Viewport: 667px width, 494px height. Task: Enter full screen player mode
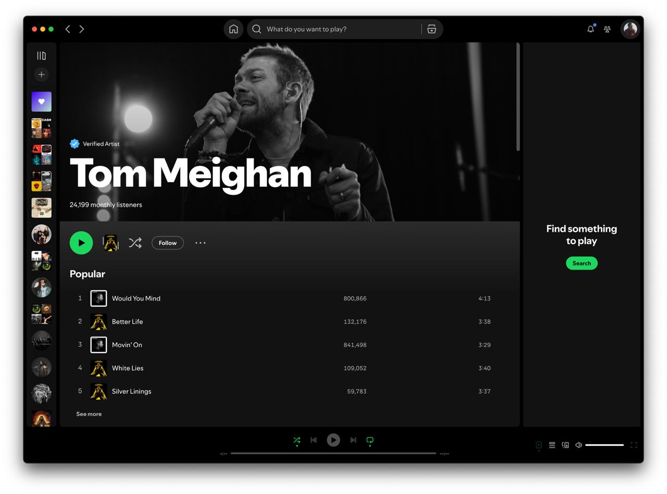click(x=634, y=445)
